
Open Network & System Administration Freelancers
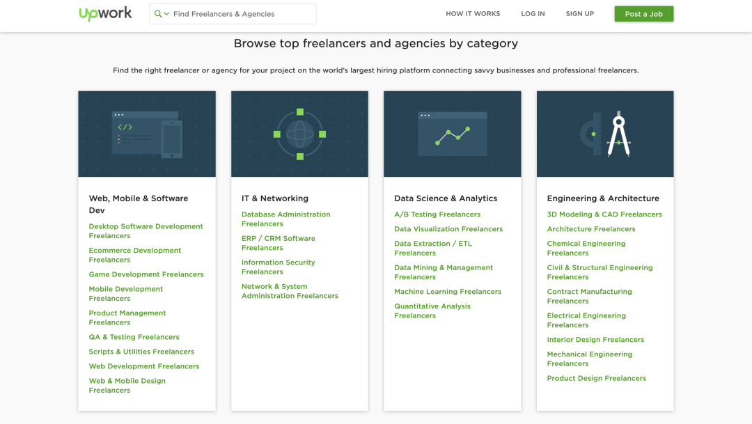[x=290, y=291]
